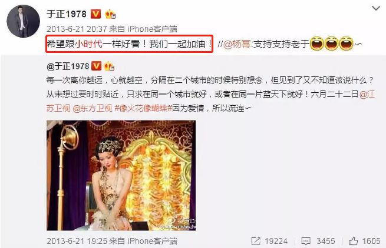Open the @东方卫视 mention
Image resolution: width=386 pixels, height=248 pixels.
pos(93,108)
